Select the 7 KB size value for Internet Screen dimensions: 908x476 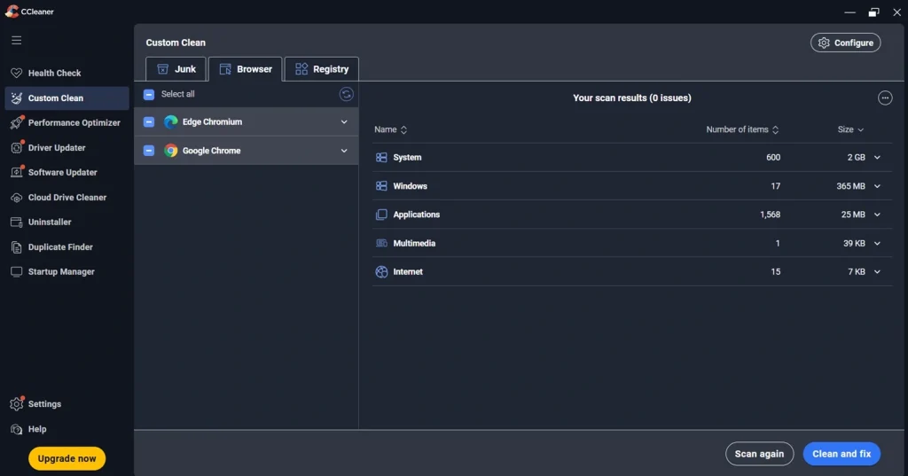[x=857, y=271]
